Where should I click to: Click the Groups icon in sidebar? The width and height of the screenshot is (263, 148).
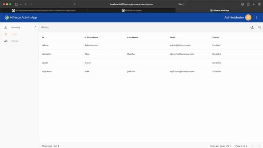click(x=6, y=41)
